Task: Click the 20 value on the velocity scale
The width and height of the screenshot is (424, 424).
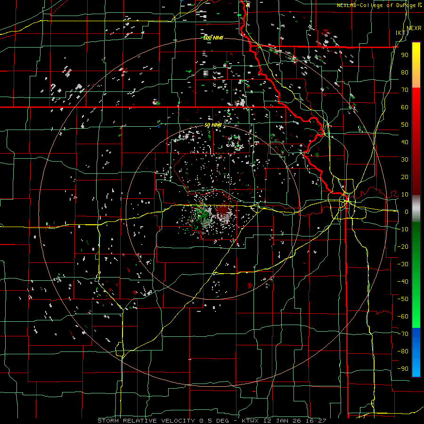Action: pyautogui.click(x=405, y=177)
